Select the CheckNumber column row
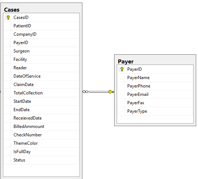The height and width of the screenshot is (179, 198). click(41, 135)
